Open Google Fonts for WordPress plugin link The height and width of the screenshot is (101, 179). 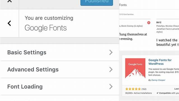tap(160, 62)
